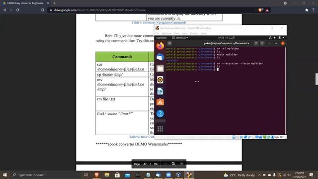Show hidden Windows tray icons chevron
The image size is (318, 179).
click(259, 175)
